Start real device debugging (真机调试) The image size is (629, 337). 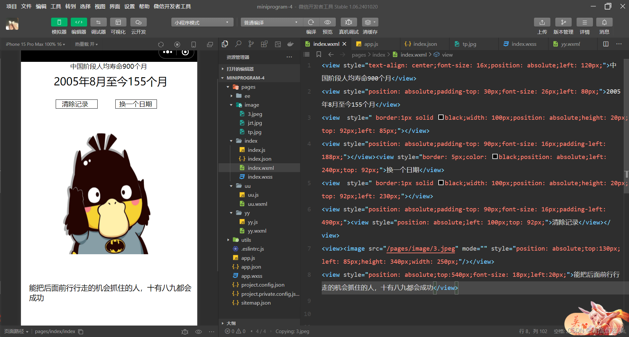349,22
